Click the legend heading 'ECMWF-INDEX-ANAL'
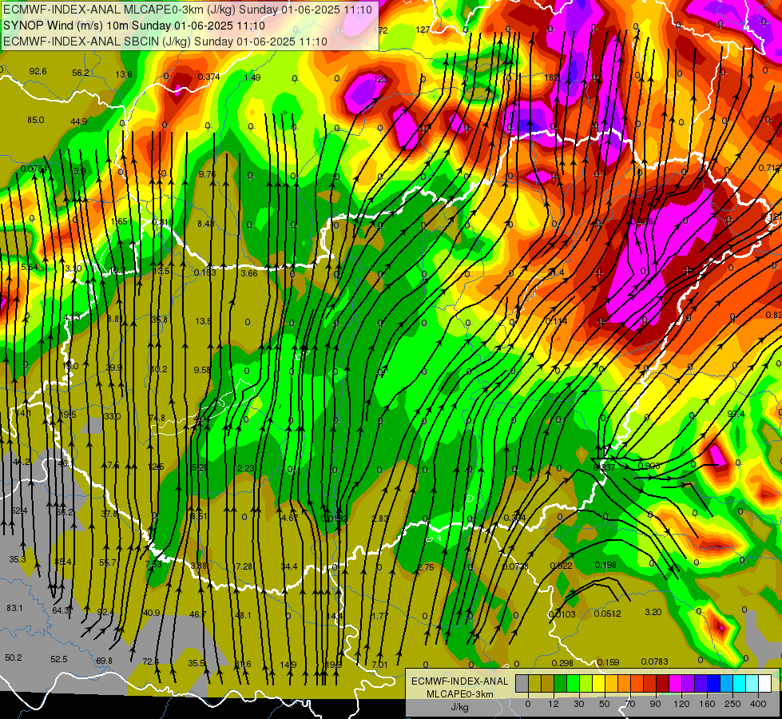This screenshot has height=719, width=782. click(x=460, y=681)
